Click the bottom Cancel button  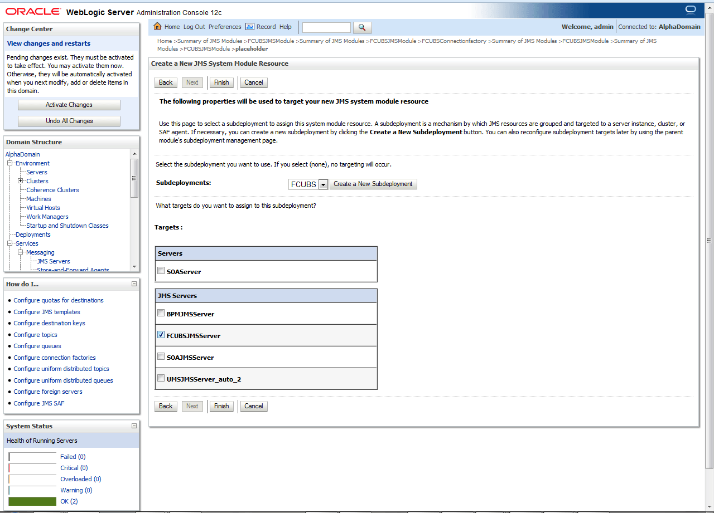[254, 406]
